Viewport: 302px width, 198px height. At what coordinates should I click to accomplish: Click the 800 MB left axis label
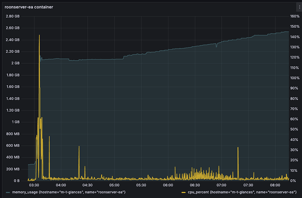coord(13,134)
